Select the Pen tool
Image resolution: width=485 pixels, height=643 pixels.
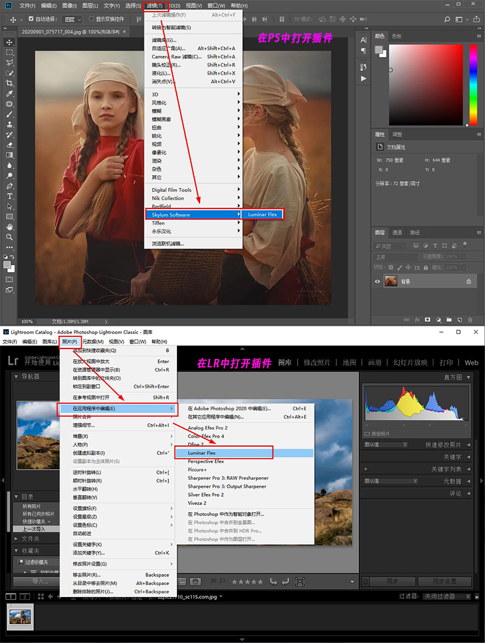[x=10, y=186]
